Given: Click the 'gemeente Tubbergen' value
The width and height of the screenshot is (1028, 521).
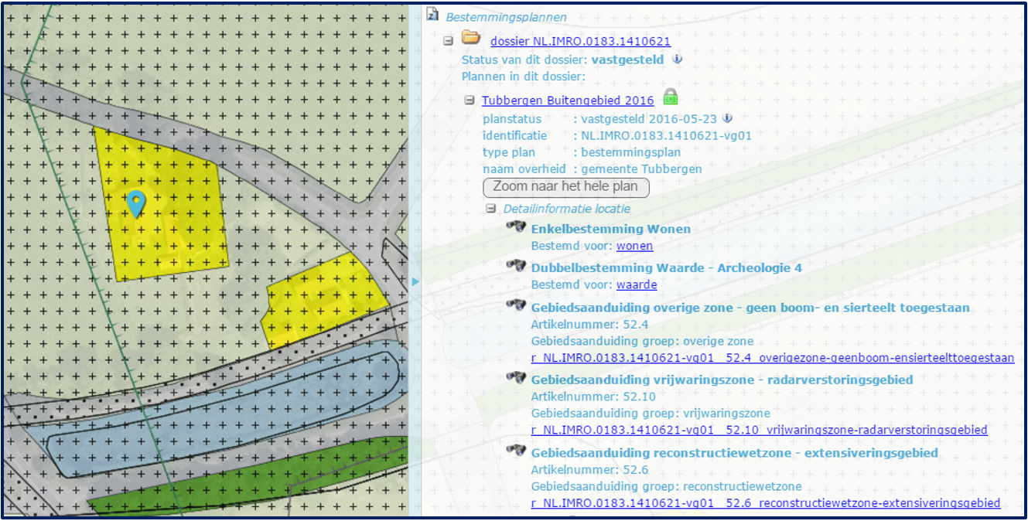Looking at the screenshot, I should tap(642, 169).
